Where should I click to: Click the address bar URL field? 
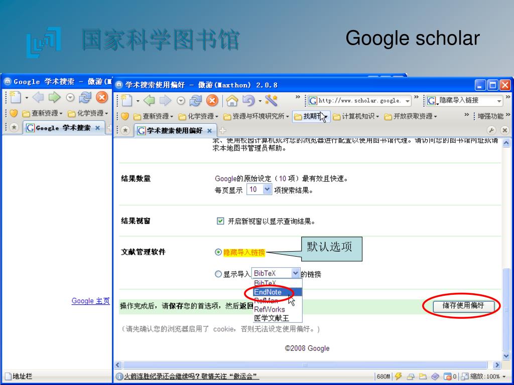[x=359, y=101]
